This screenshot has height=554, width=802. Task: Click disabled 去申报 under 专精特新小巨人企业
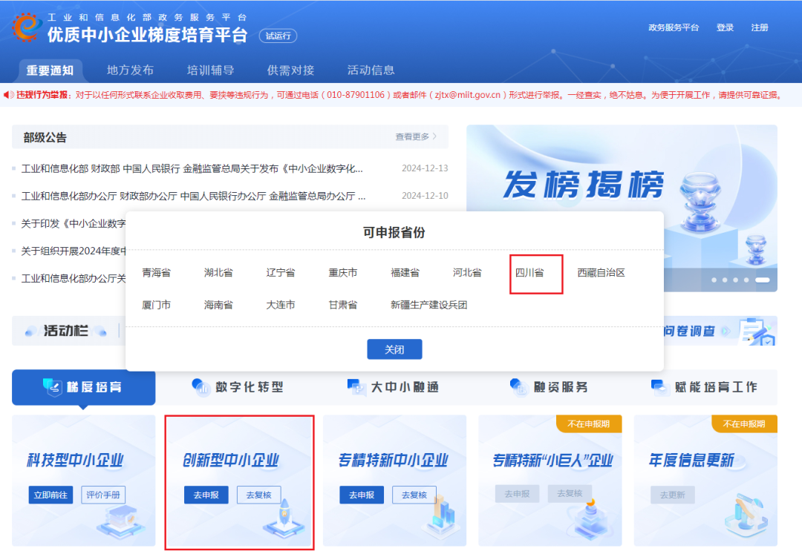(x=517, y=494)
